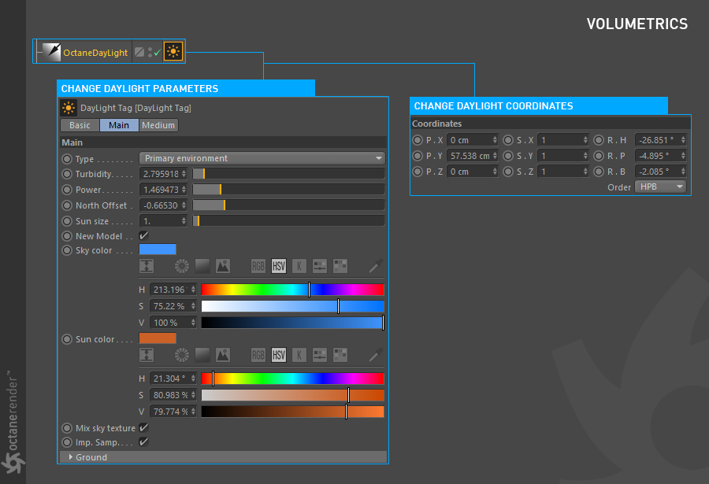Viewport: 709px width, 484px height.
Task: Enable RGB sliders for Sun color
Action: click(x=258, y=355)
